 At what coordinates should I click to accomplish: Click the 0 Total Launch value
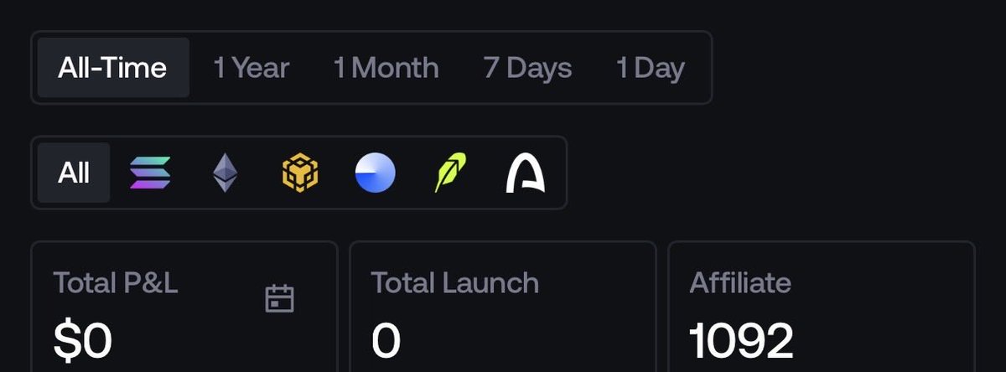[x=386, y=341]
